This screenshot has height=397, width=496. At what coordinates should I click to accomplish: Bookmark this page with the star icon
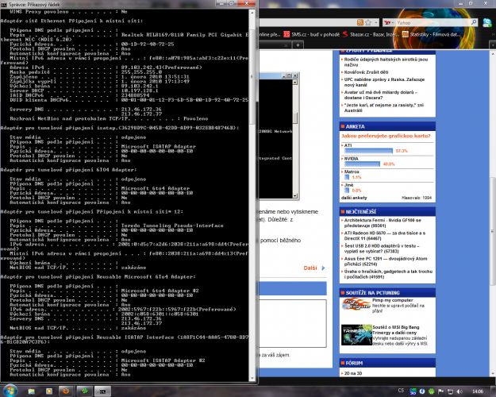(368, 22)
